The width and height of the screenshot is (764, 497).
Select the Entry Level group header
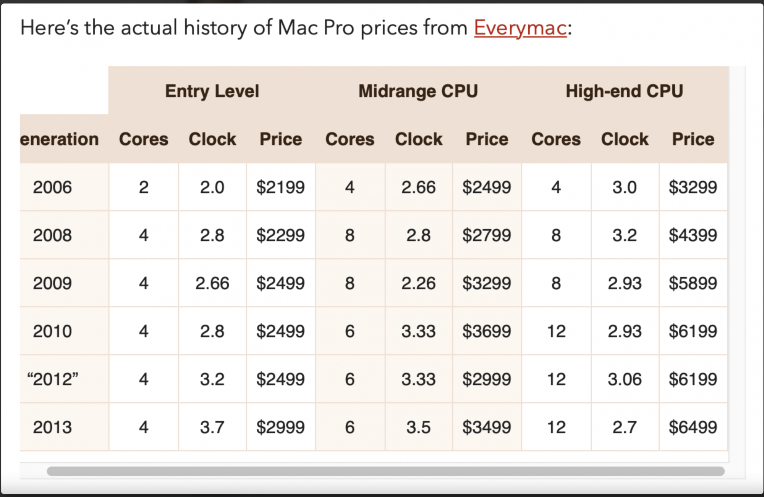coord(212,91)
